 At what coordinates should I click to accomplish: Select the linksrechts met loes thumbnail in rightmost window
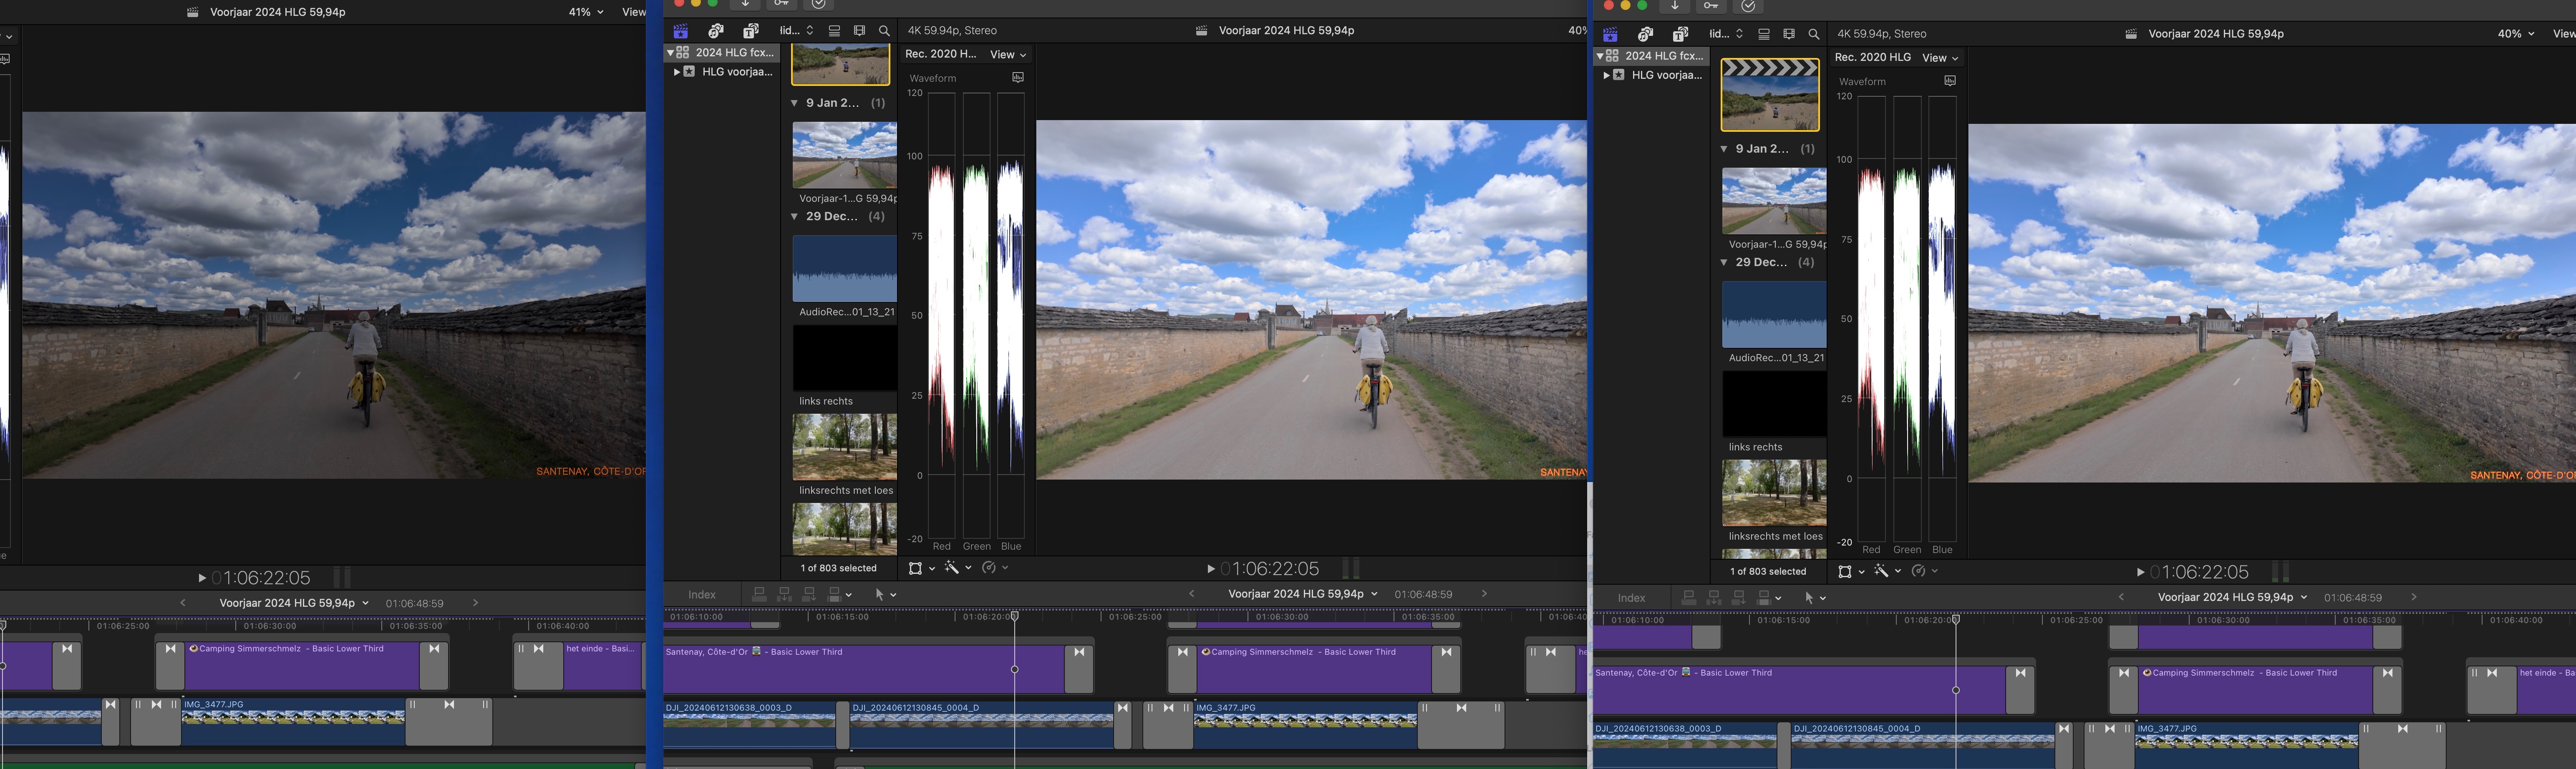1774,493
